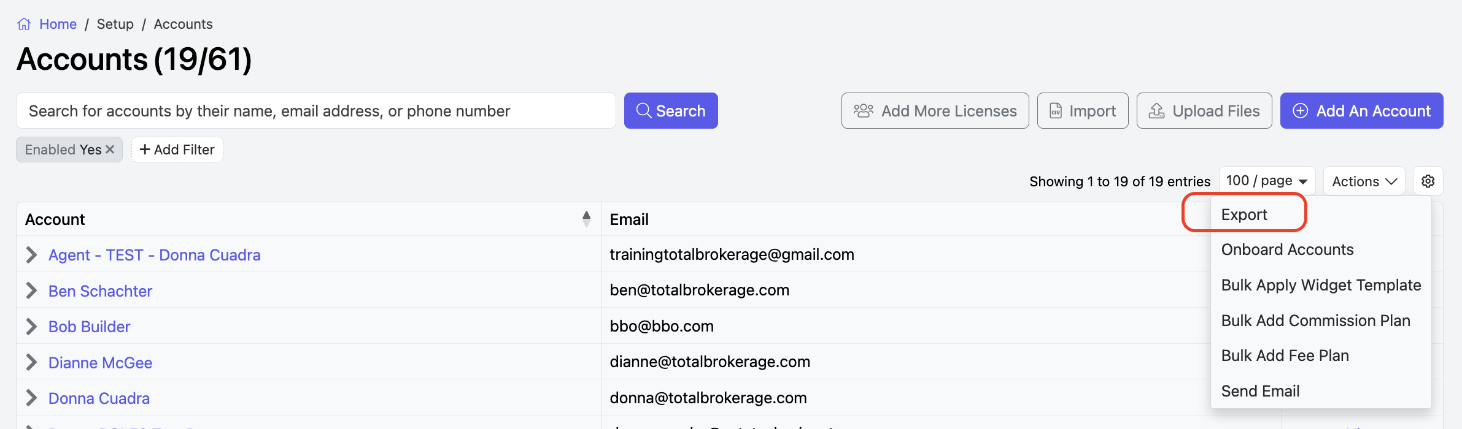Viewport: 1462px width, 429px height.
Task: Select Export from the Actions menu
Action: tap(1243, 214)
